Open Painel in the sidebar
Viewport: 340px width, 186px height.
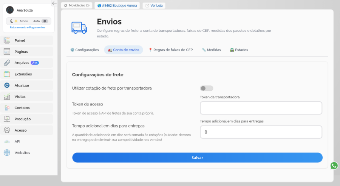(27, 40)
